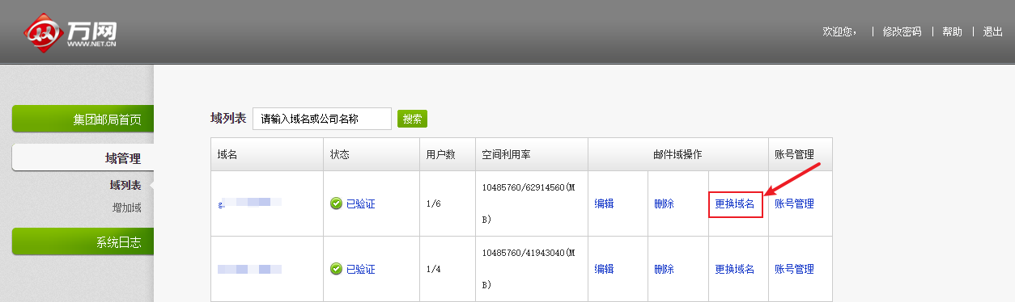The width and height of the screenshot is (1015, 302).
Task: Open 修改密码 link in header
Action: [x=902, y=31]
